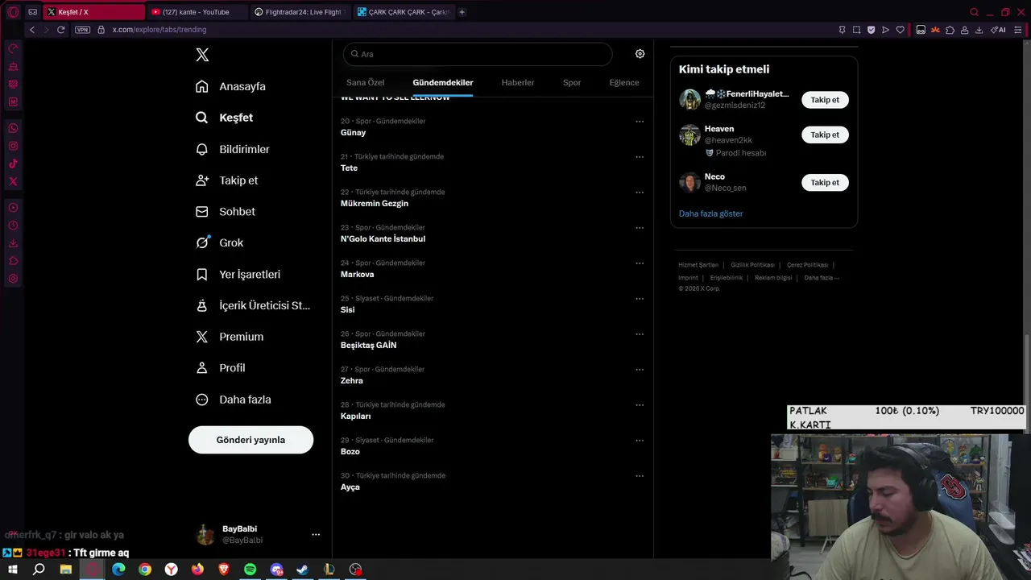Screen dimensions: 1031x580
Task: Open a new browser tab with plus
Action: [462, 12]
